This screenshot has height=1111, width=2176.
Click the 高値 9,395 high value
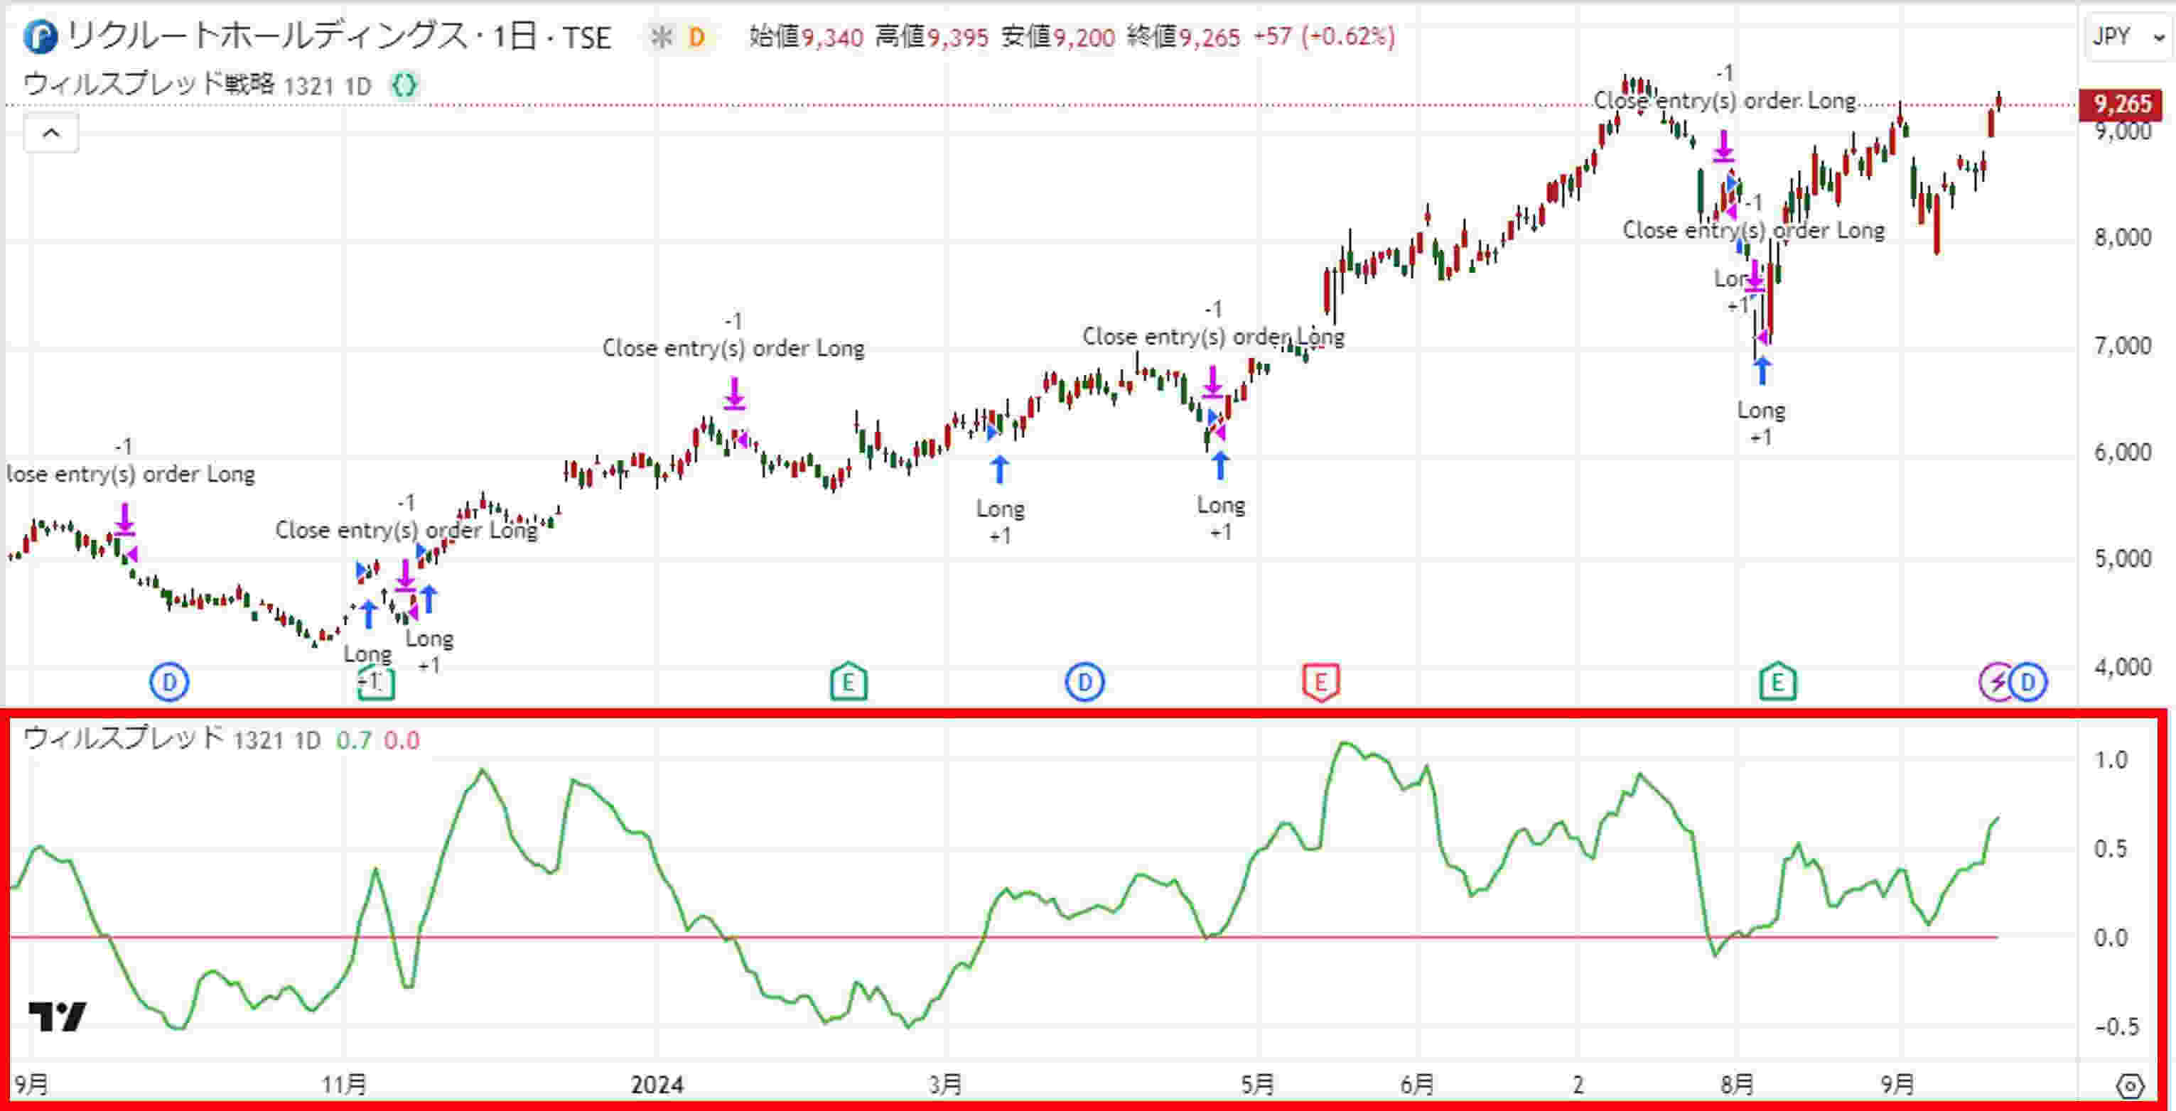pos(932,36)
